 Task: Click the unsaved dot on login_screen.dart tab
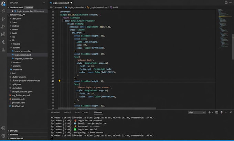point(71,3)
